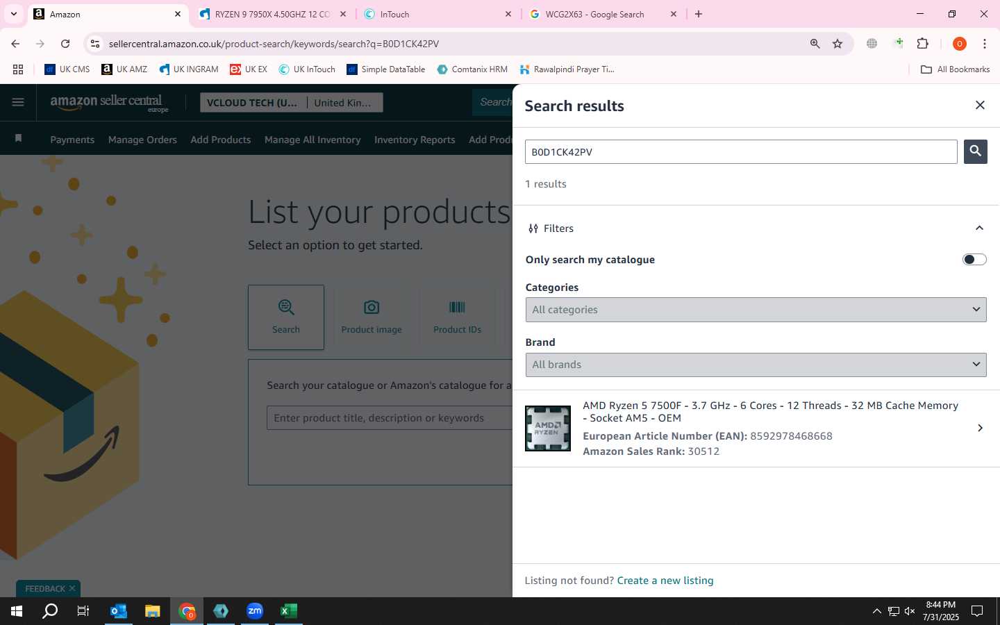Click the bookmark flag icon in nav bar
This screenshot has width=1000, height=625.
19,138
